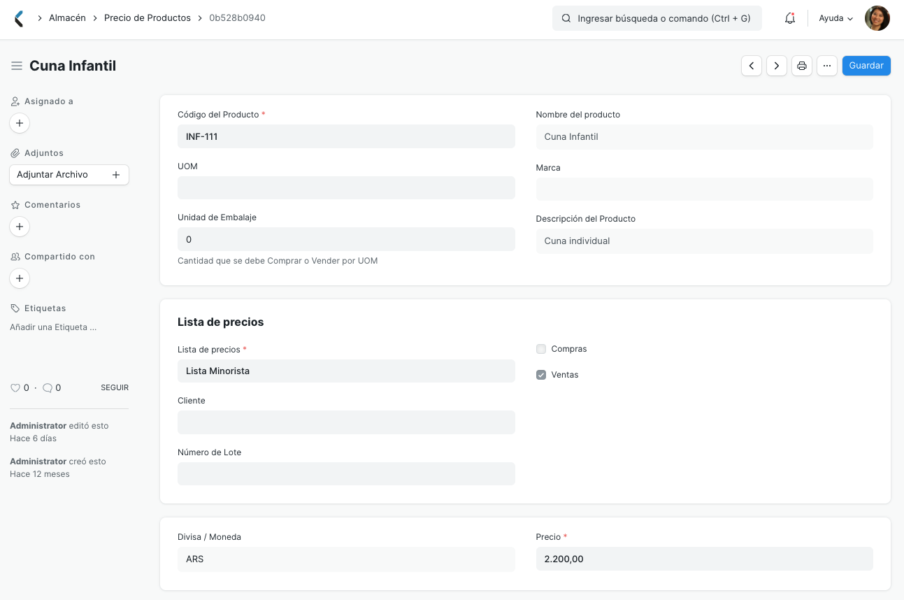Click breadcrumb ID 0b528b0940

click(x=237, y=18)
